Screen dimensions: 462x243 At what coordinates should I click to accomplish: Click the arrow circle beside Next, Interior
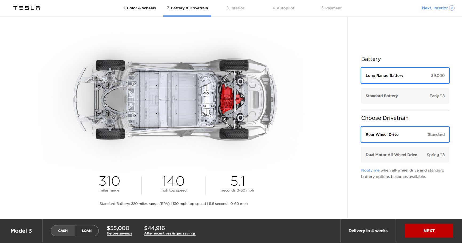(x=452, y=8)
